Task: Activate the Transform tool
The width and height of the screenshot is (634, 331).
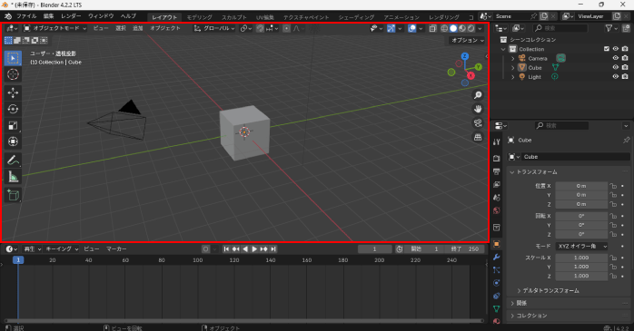Action: click(x=13, y=141)
